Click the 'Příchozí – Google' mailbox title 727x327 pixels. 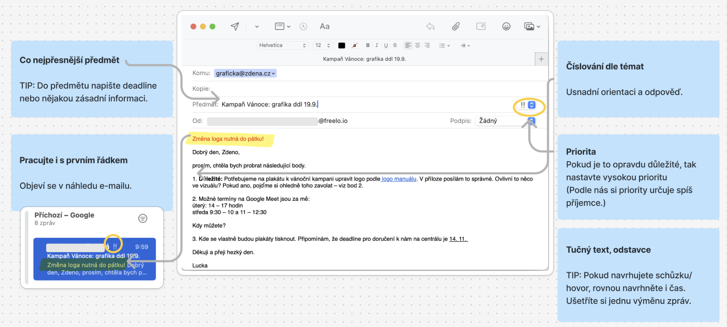(64, 215)
